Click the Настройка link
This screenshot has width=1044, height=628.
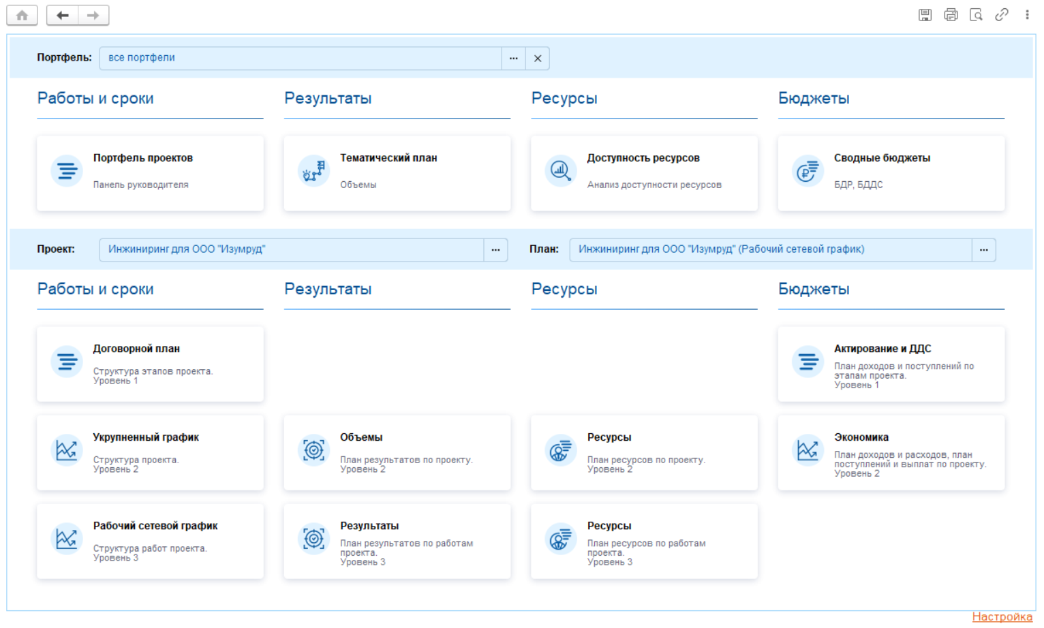tap(1002, 616)
